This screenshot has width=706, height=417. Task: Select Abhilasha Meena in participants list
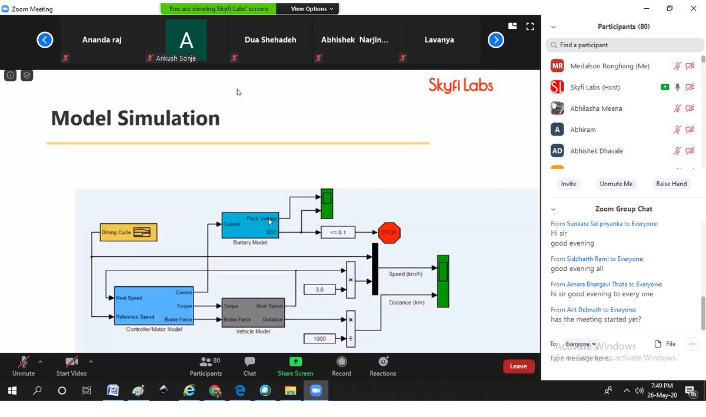point(623,108)
